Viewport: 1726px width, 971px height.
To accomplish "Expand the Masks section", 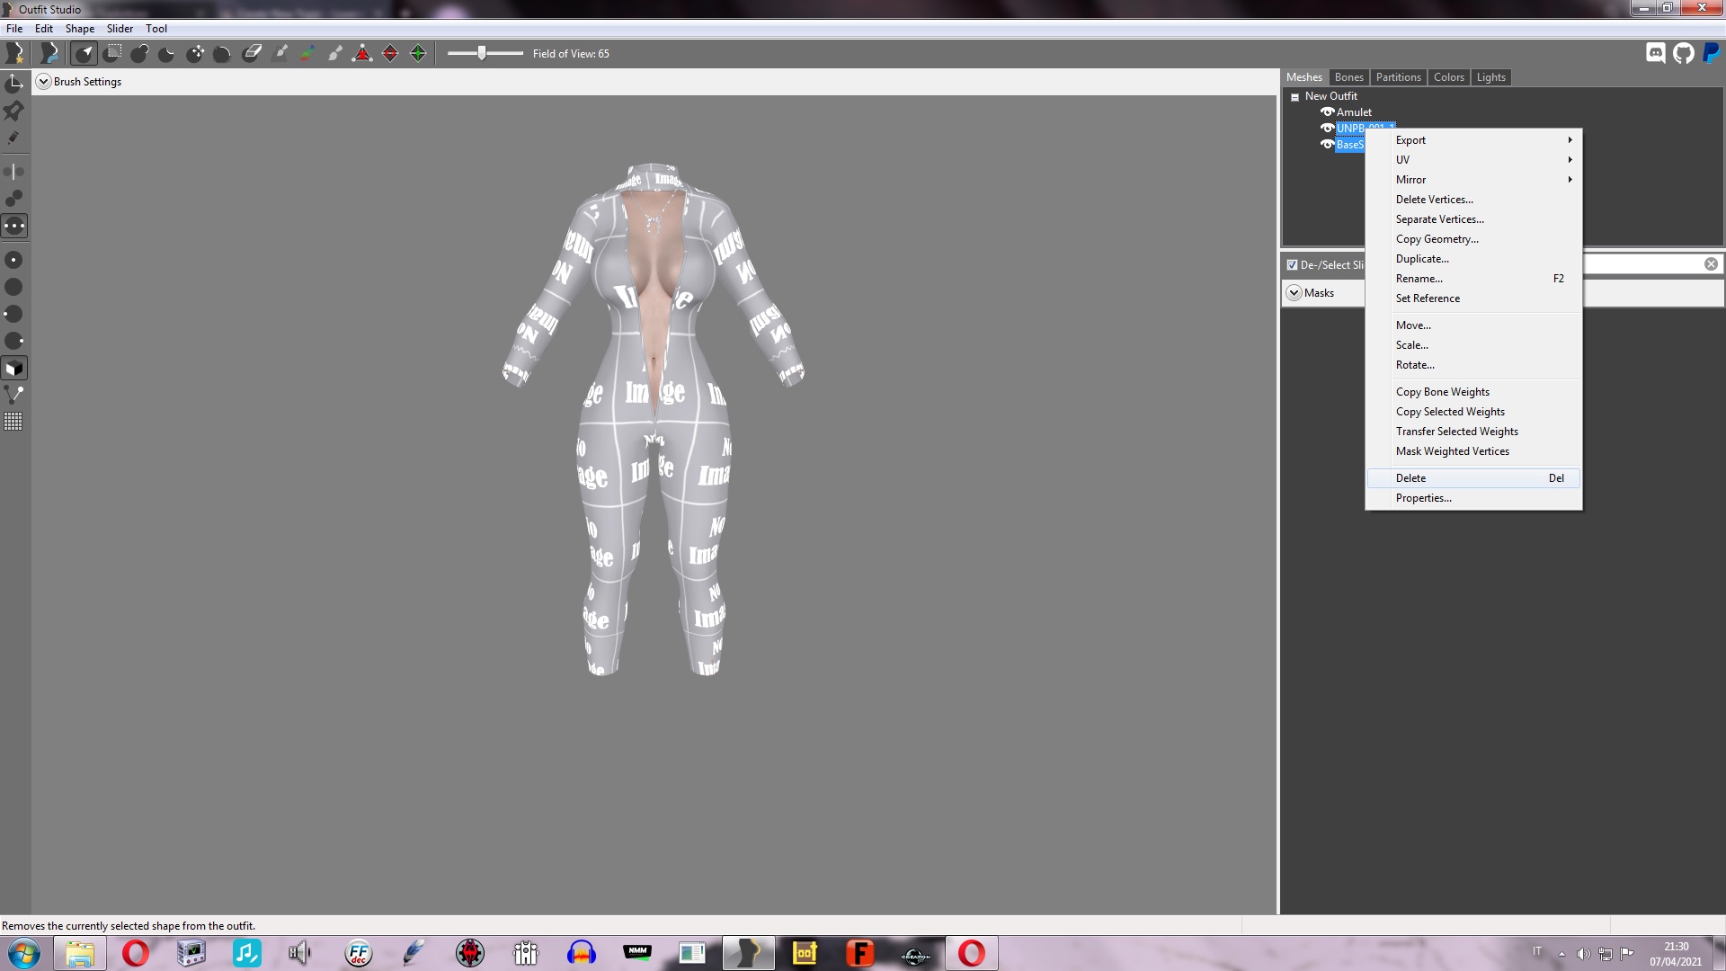I will [x=1294, y=293].
